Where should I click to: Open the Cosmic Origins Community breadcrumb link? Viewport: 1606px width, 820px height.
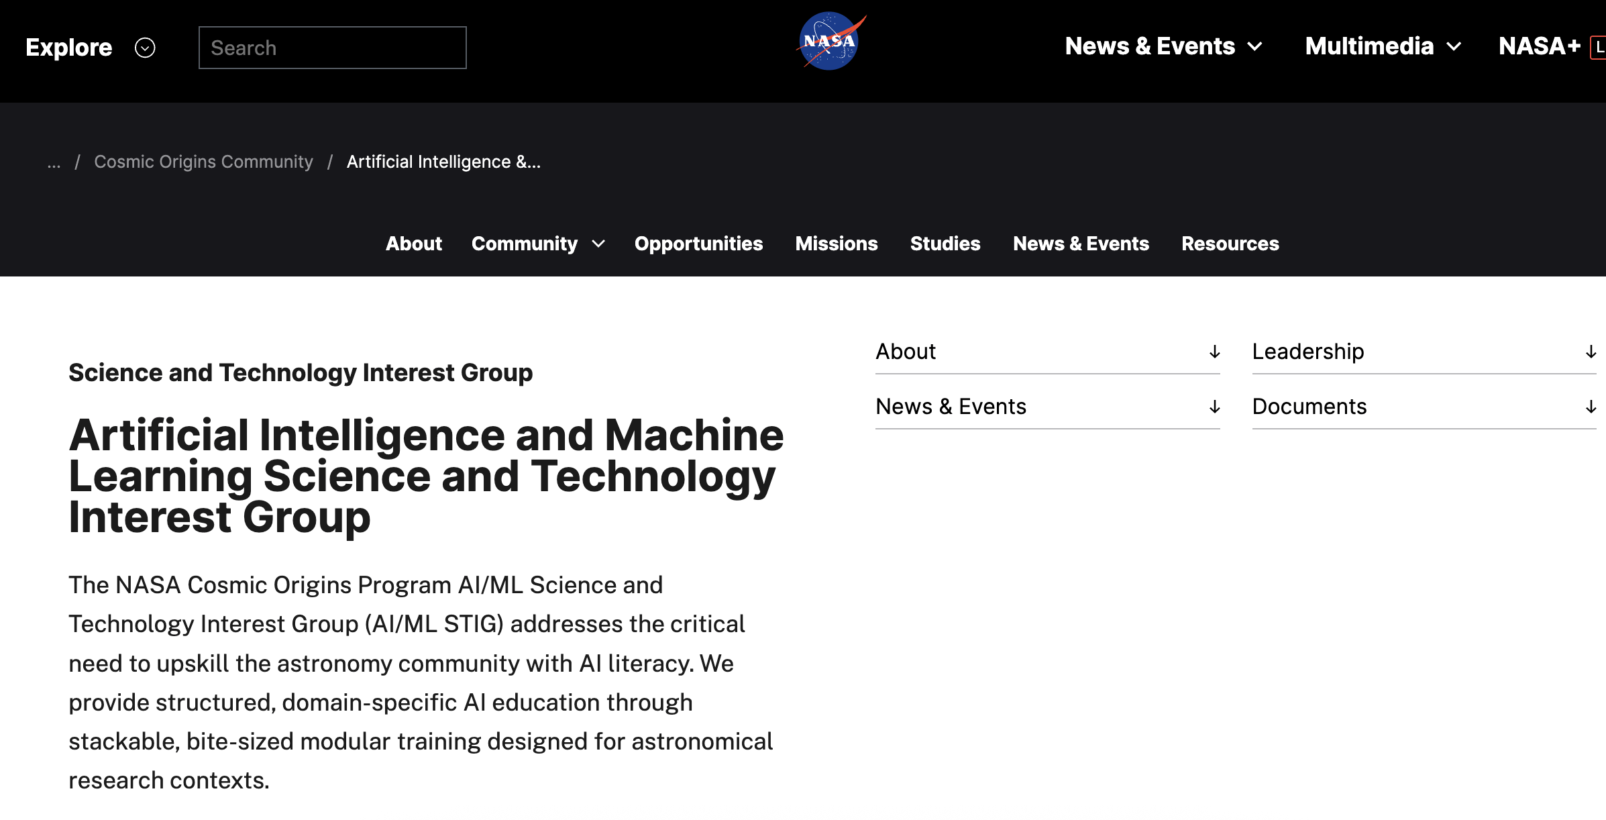(203, 162)
